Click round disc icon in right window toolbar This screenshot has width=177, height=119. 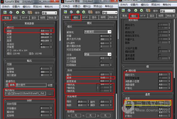point(129,10)
